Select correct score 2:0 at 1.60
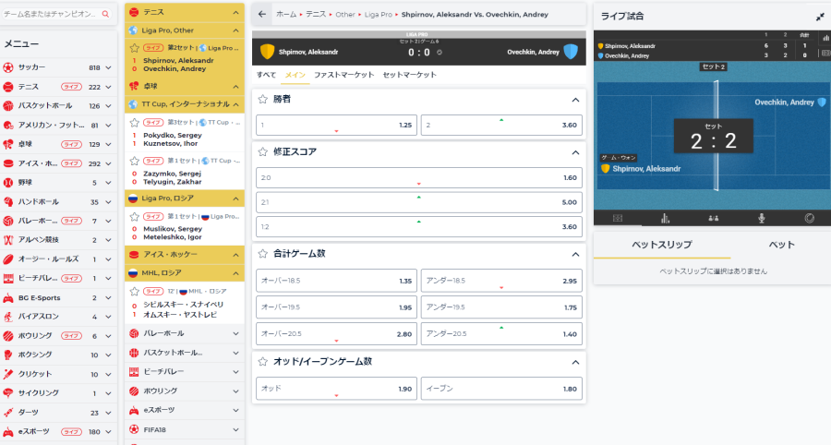This screenshot has height=445, width=831. [x=419, y=178]
